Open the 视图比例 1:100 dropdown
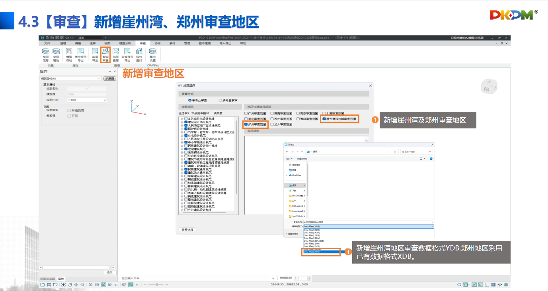548x291 pixels. click(87, 100)
